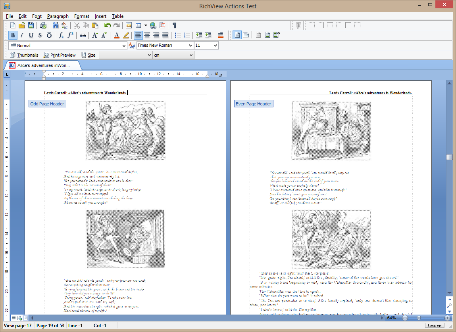Click the zoom out minus button
Viewport: 456px width, 332px height.
pos(405,318)
